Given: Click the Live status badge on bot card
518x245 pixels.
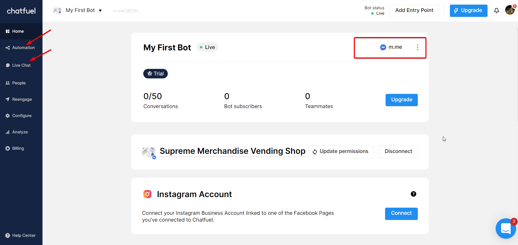Looking at the screenshot, I should [x=207, y=47].
